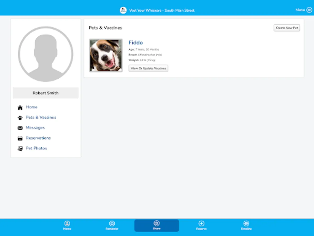This screenshot has height=236, width=314.
Task: Click Fiddo's dog photo thumbnail
Action: tap(106, 55)
